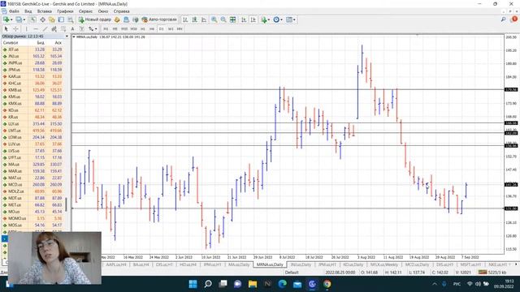Select LMT.us row in Market Watch
This screenshot has height=292, width=520.
click(32, 131)
